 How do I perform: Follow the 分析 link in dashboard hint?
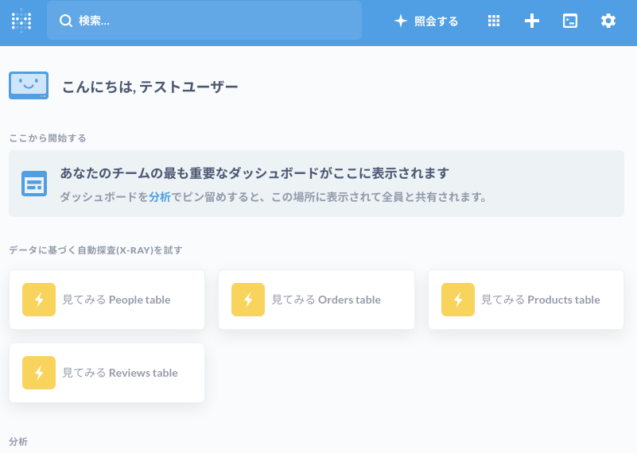pos(160,197)
